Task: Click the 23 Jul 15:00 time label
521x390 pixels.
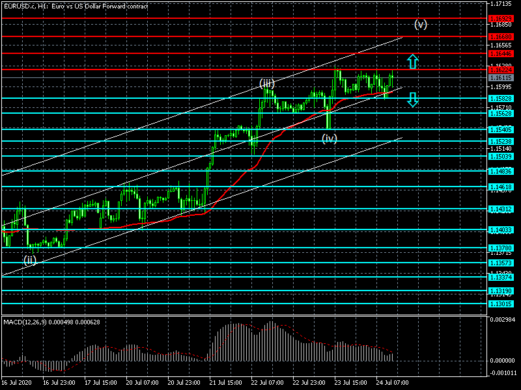Action: 350,383
